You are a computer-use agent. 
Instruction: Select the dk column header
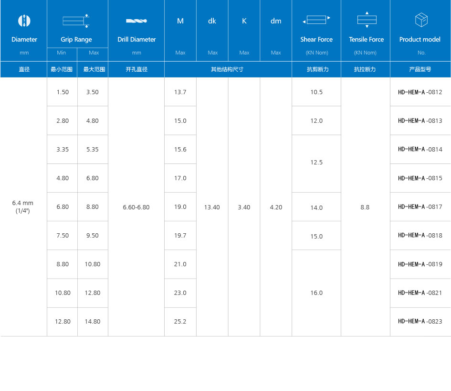click(x=212, y=21)
